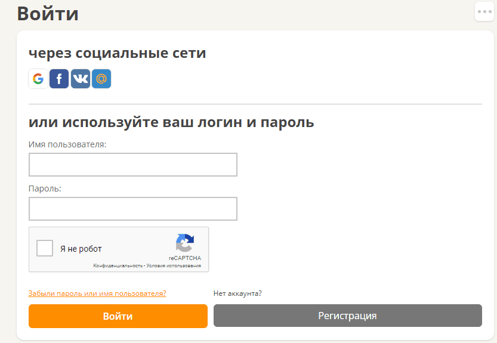Sign in with the Google icon

(38, 79)
